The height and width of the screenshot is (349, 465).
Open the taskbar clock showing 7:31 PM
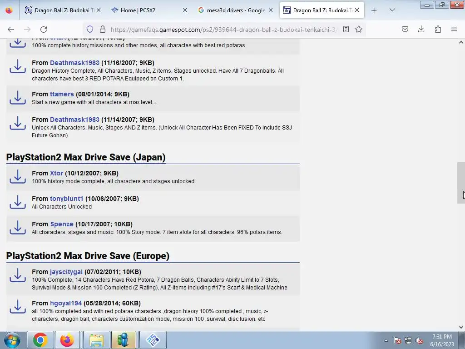pos(442,340)
